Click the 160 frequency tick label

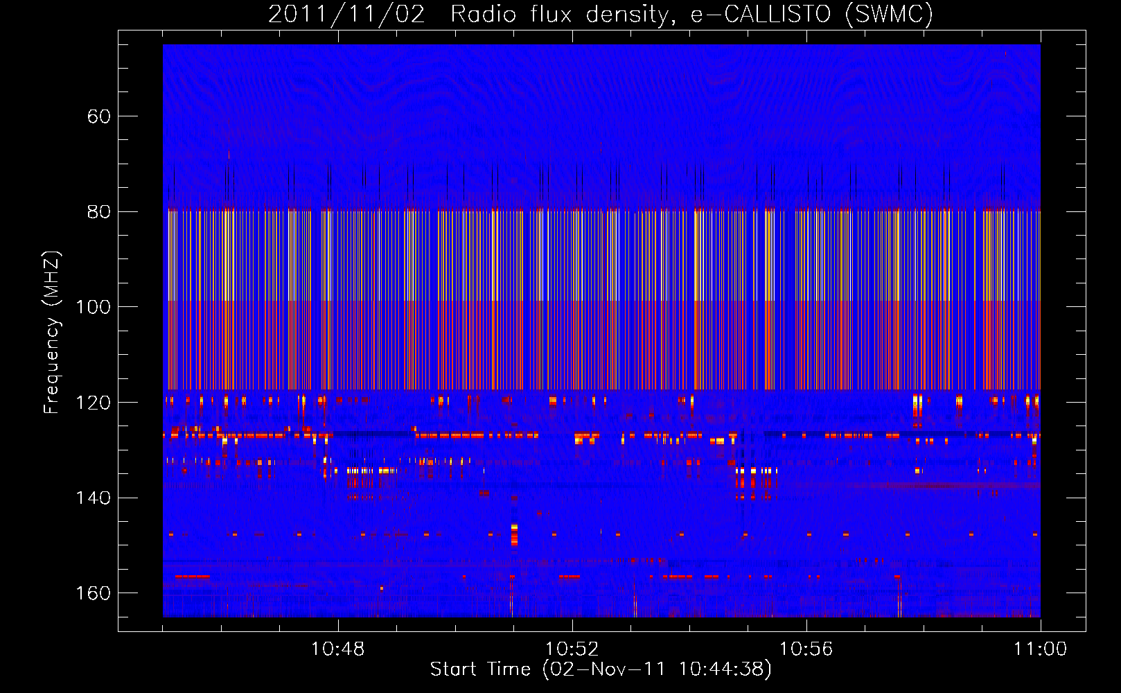coord(93,593)
